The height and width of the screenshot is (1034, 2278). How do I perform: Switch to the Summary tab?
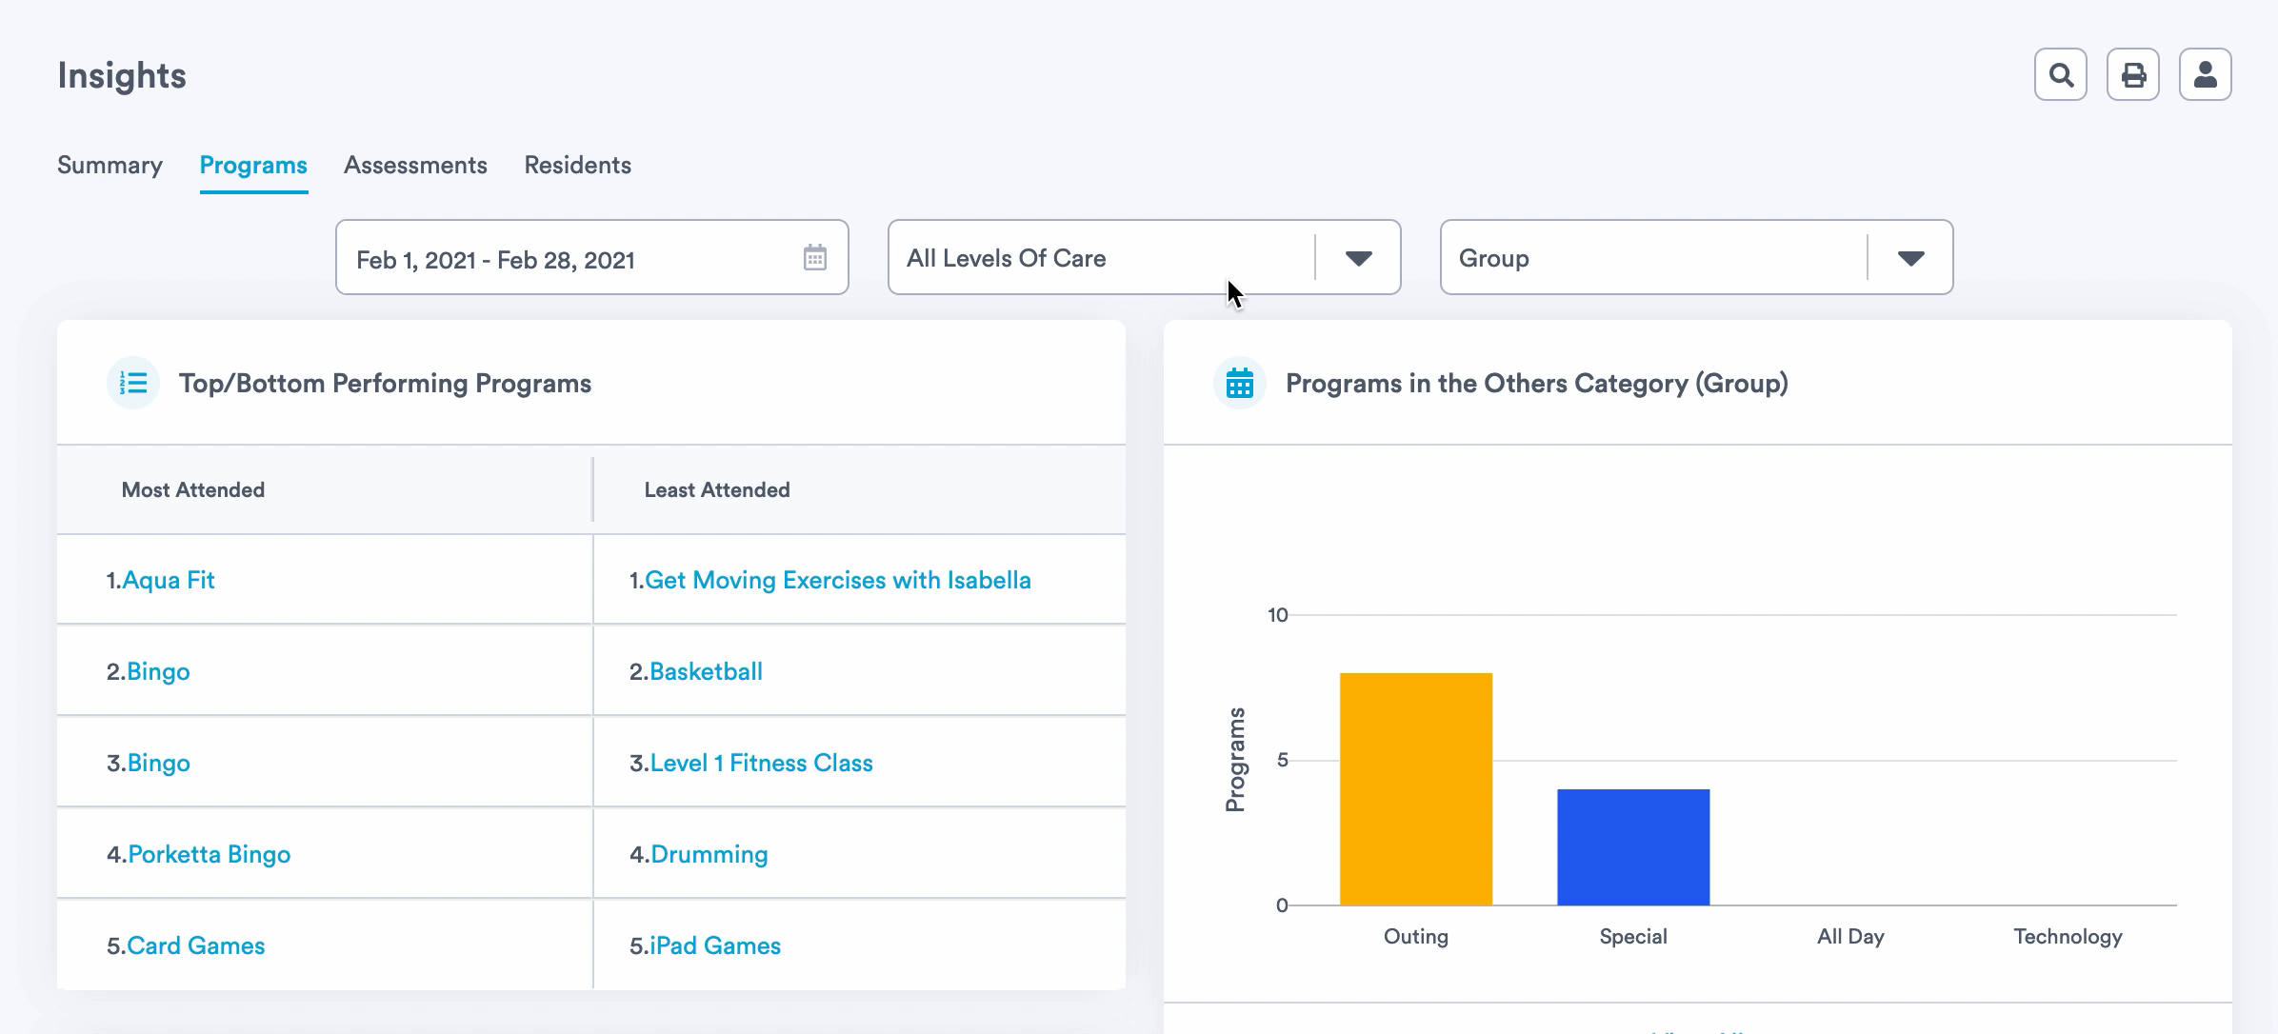[x=110, y=165]
